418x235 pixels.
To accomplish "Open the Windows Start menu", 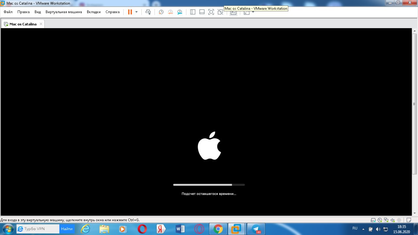I will tap(8, 228).
